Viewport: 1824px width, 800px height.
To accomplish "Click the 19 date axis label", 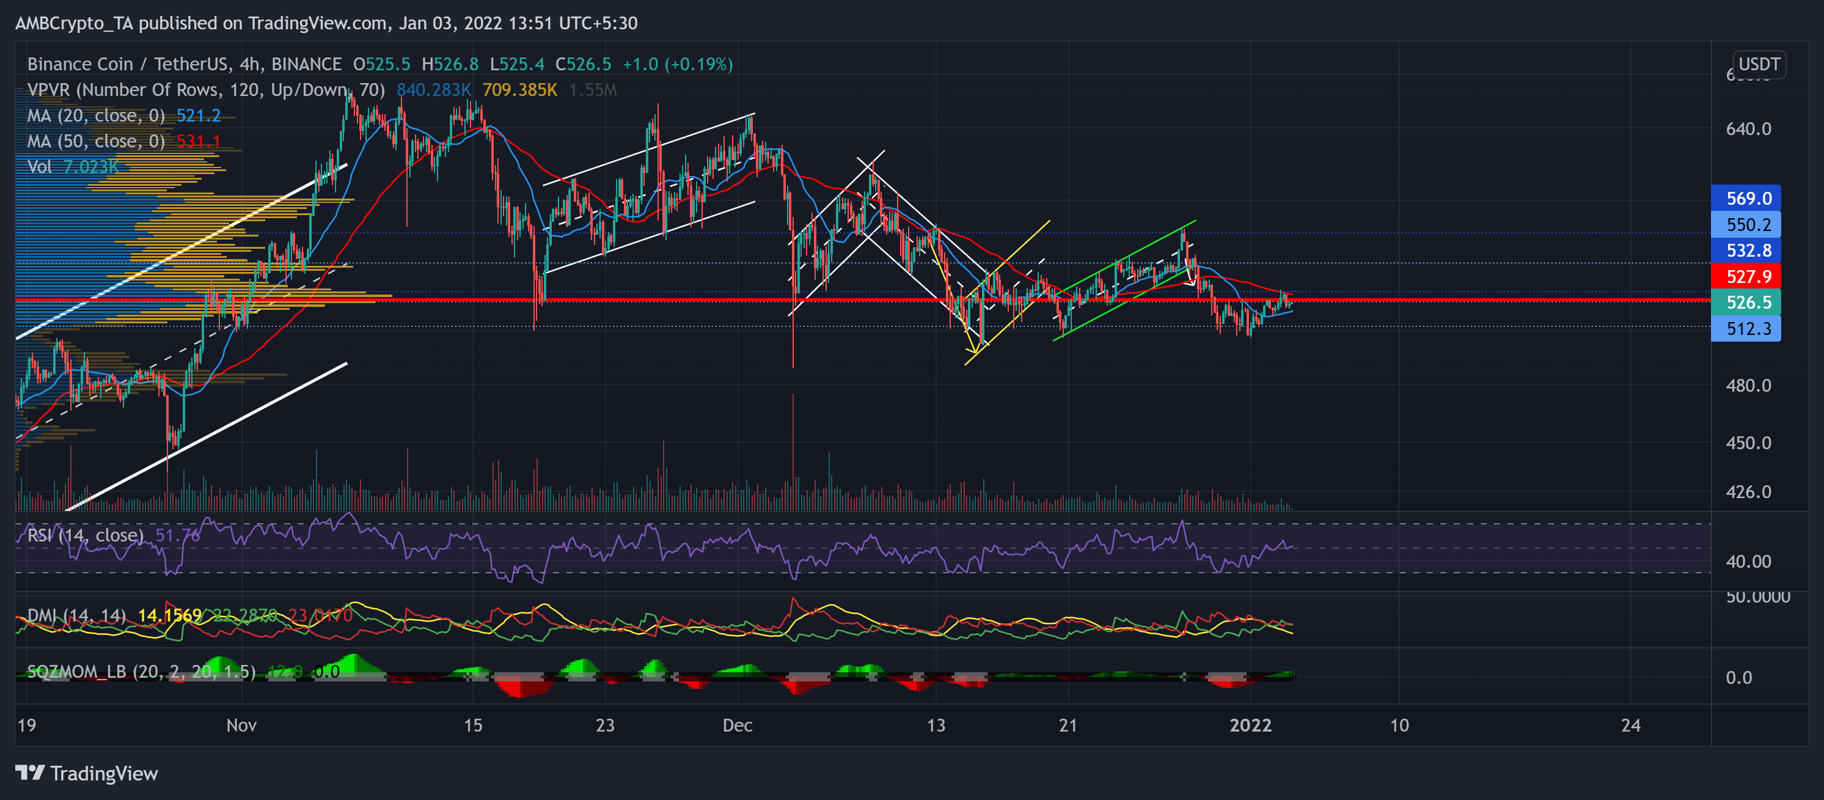I will (27, 725).
